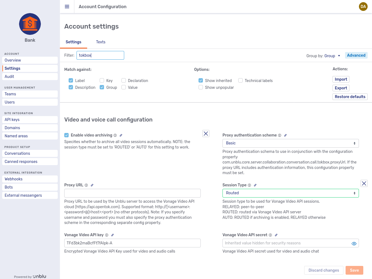Reset Enable video archiving with X icon
372x279 pixels.
[206, 134]
